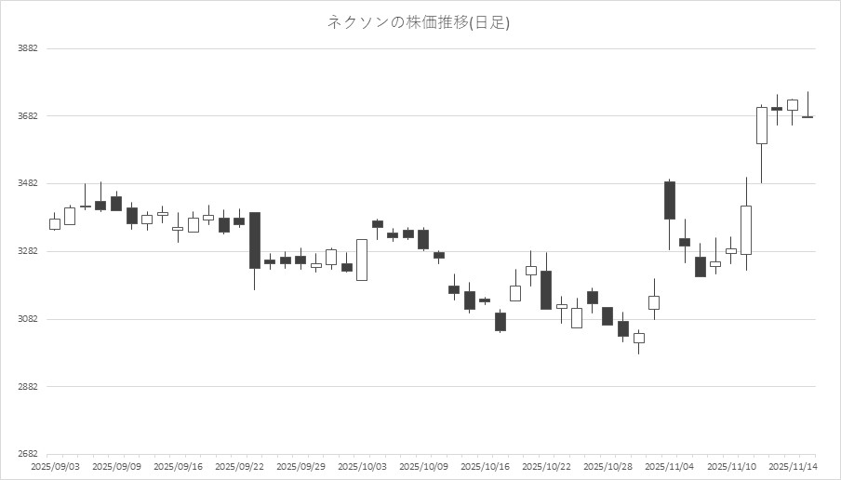Image resolution: width=841 pixels, height=480 pixels.
Task: Click the first candlestick on the far left
Action: tap(55, 223)
